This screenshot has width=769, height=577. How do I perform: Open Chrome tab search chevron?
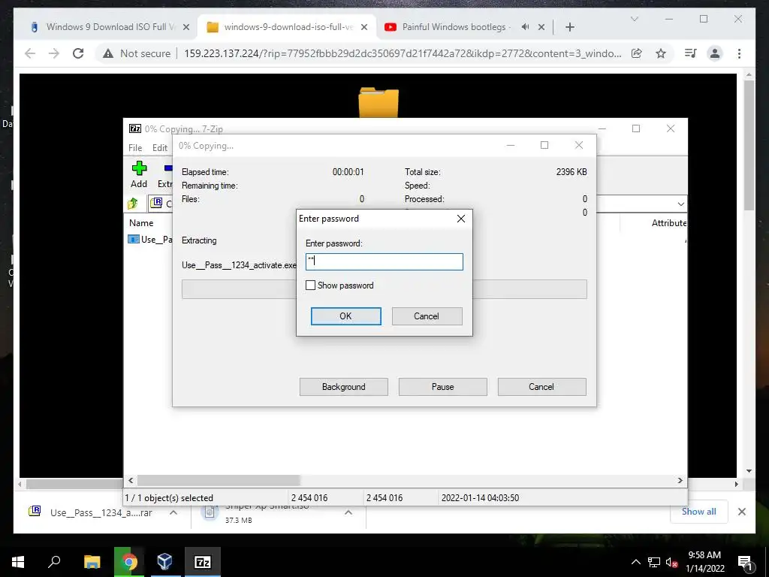634,19
